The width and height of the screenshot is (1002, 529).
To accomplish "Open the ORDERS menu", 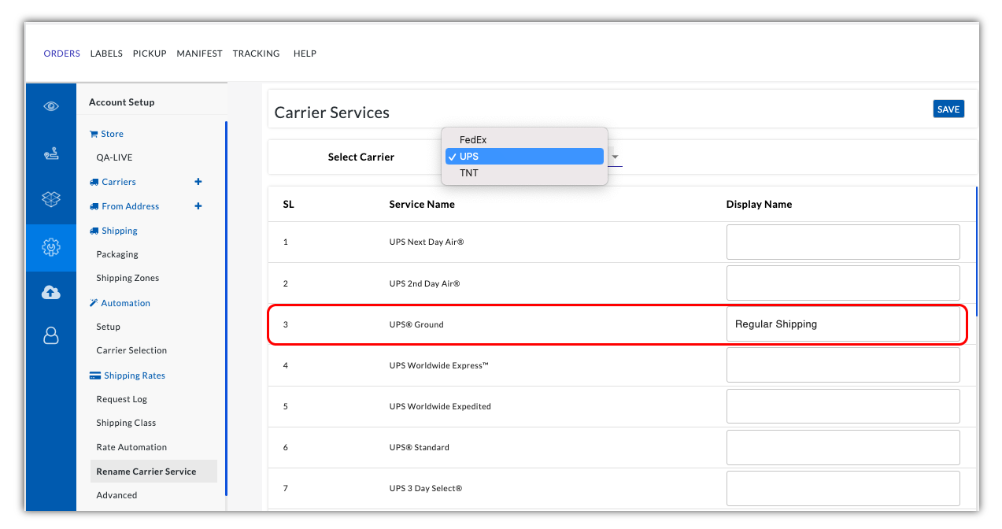I will [62, 54].
